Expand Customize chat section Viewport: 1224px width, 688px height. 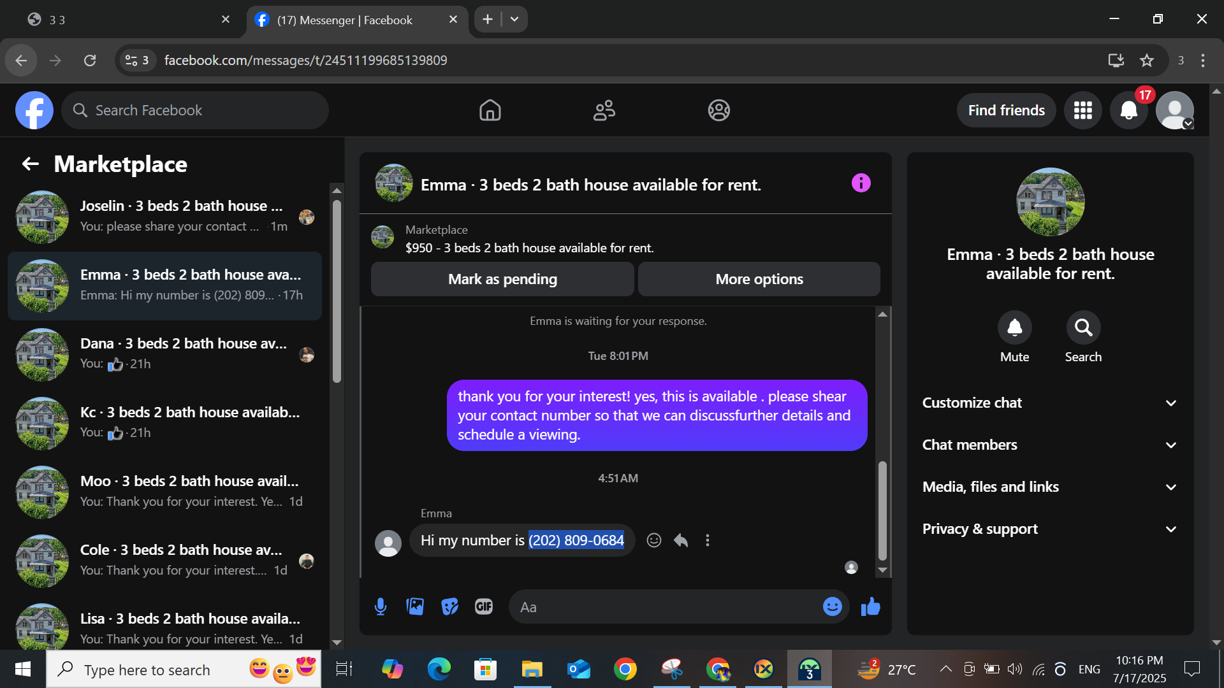point(1050,403)
